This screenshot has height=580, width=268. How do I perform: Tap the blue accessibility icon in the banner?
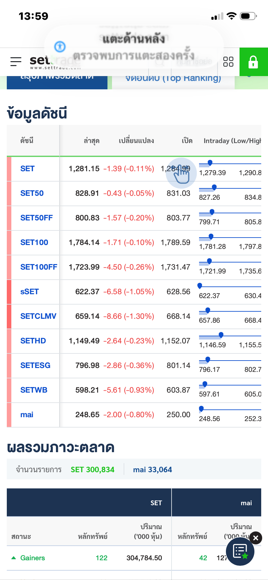point(60,47)
